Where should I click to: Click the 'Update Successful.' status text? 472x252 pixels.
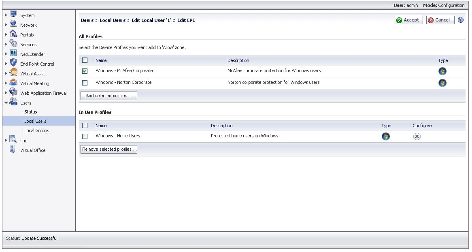[40, 238]
